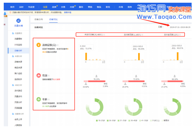The width and height of the screenshot is (194, 130).
Task: Click the info icon beside 消费层级(元)
Action: (58, 45)
